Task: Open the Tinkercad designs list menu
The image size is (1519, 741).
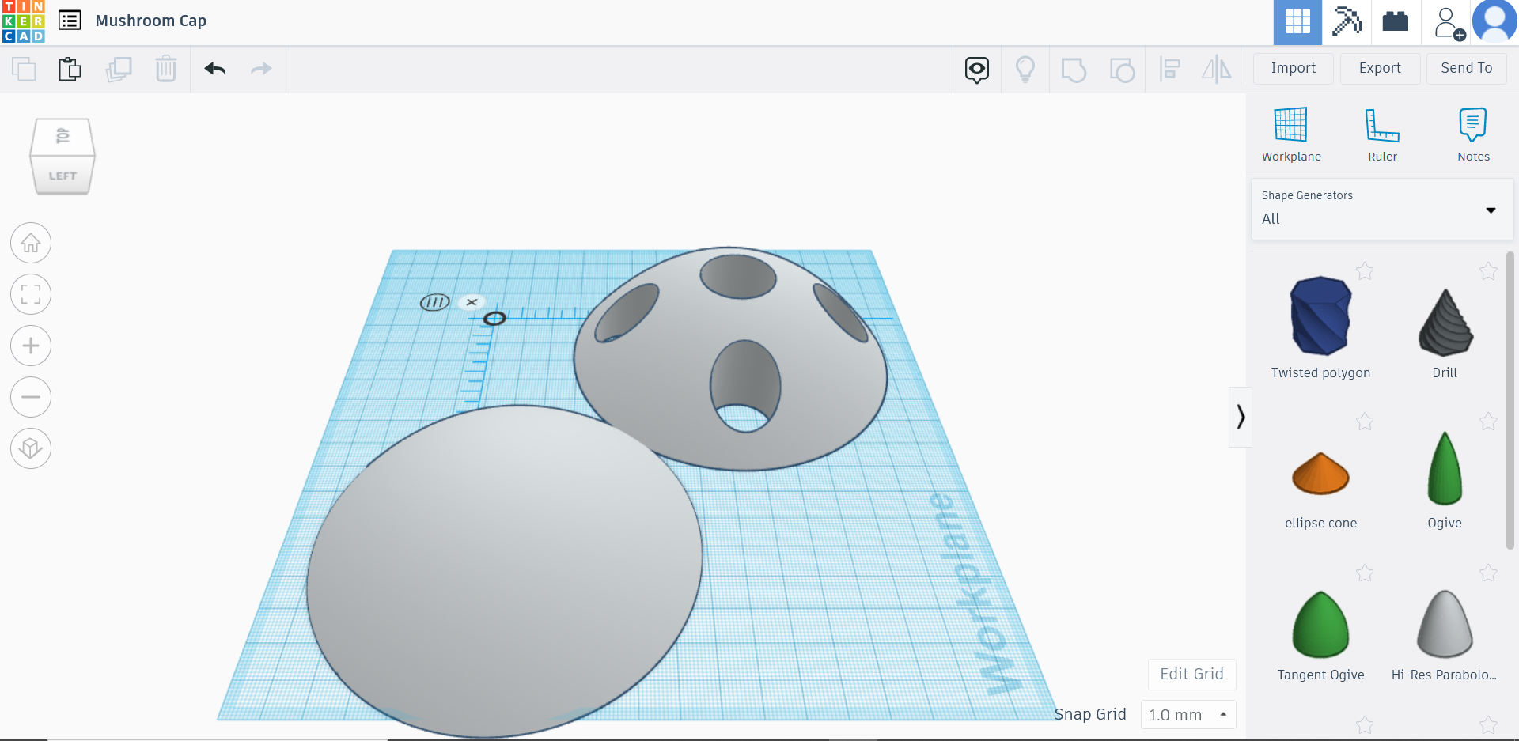Action: click(70, 21)
